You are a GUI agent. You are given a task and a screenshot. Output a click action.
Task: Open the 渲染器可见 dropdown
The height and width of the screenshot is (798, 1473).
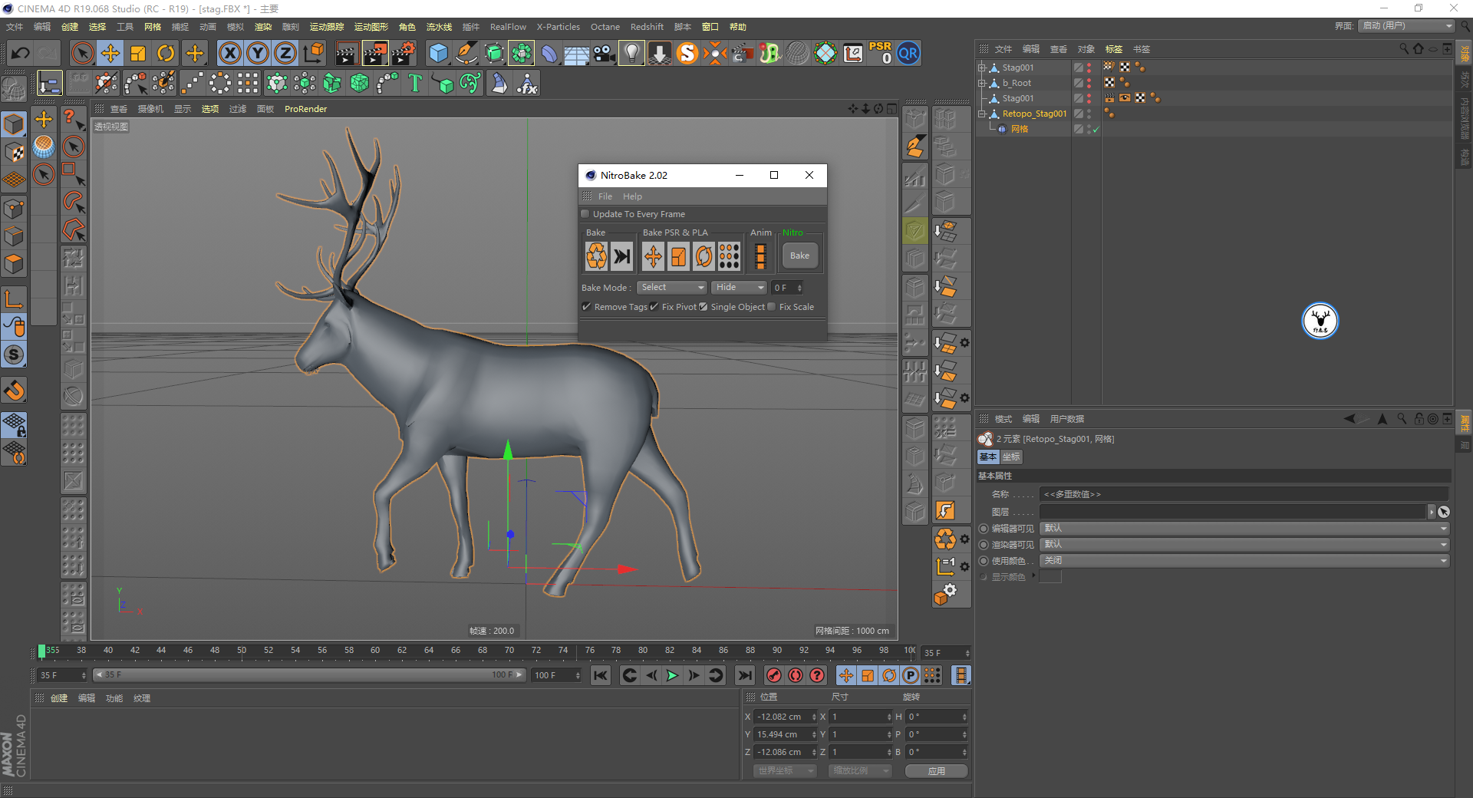tap(1244, 544)
